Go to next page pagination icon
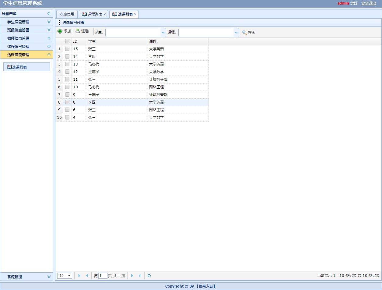Viewport: 382px width, 290px height. (132, 276)
